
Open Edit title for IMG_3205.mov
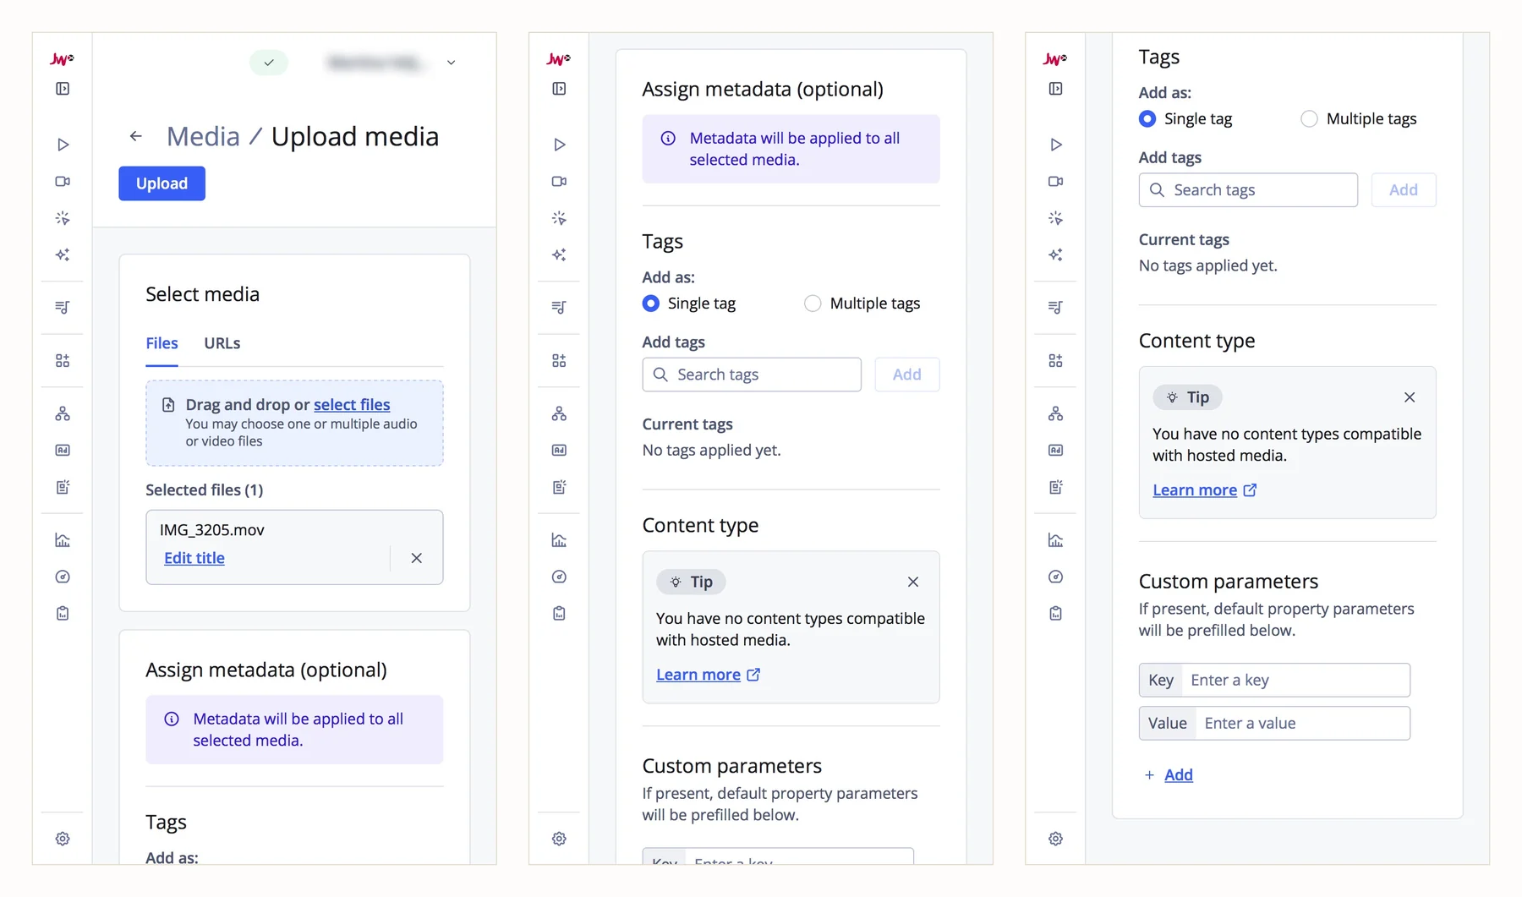[x=194, y=558]
